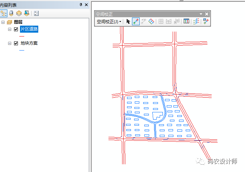Open table of contents Options button
This screenshot has height=172, width=245.
point(37,13)
